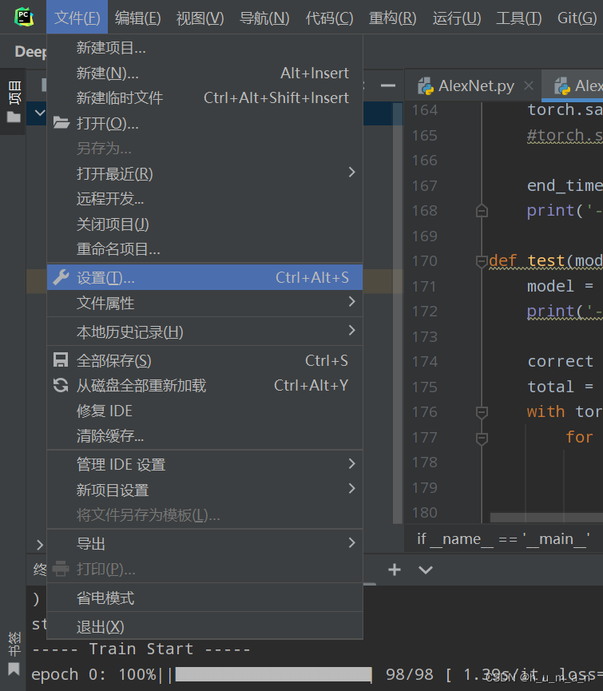Click the open-folder icon beside 打开
This screenshot has height=691, width=603.
(61, 122)
